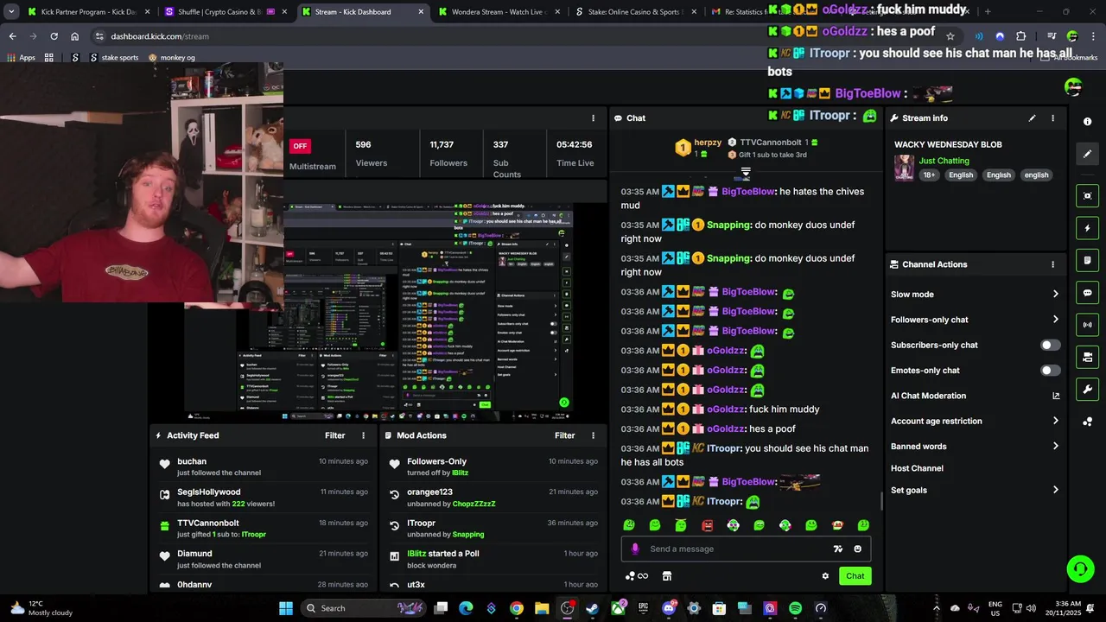Open Stream info three-dot menu
Image resolution: width=1106 pixels, height=622 pixels.
[1052, 118]
